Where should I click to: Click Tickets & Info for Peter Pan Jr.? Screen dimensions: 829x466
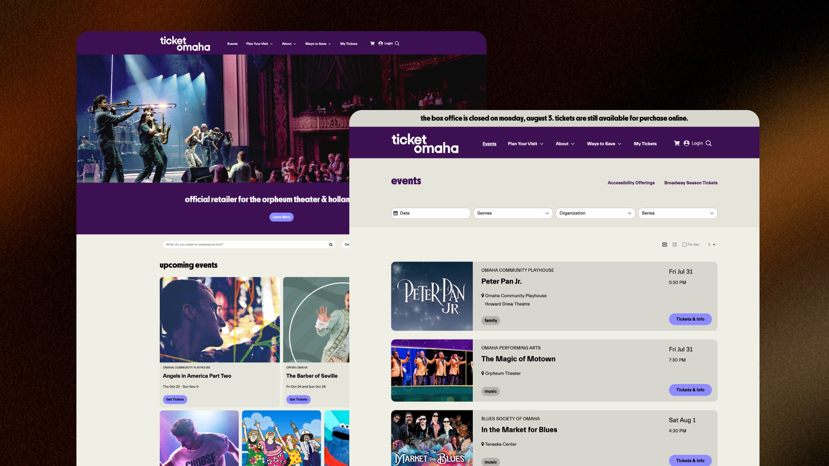click(x=690, y=319)
